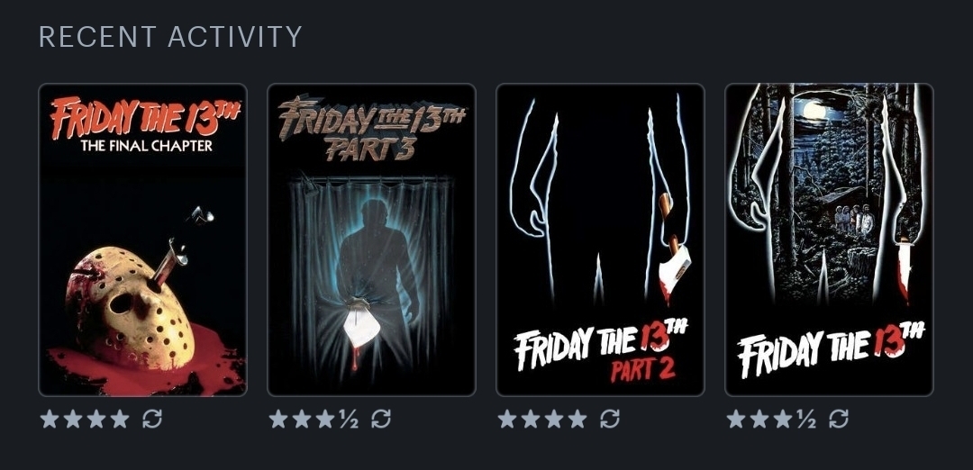
Task: Click fourth star under Part 2 poster
Action: coord(577,420)
